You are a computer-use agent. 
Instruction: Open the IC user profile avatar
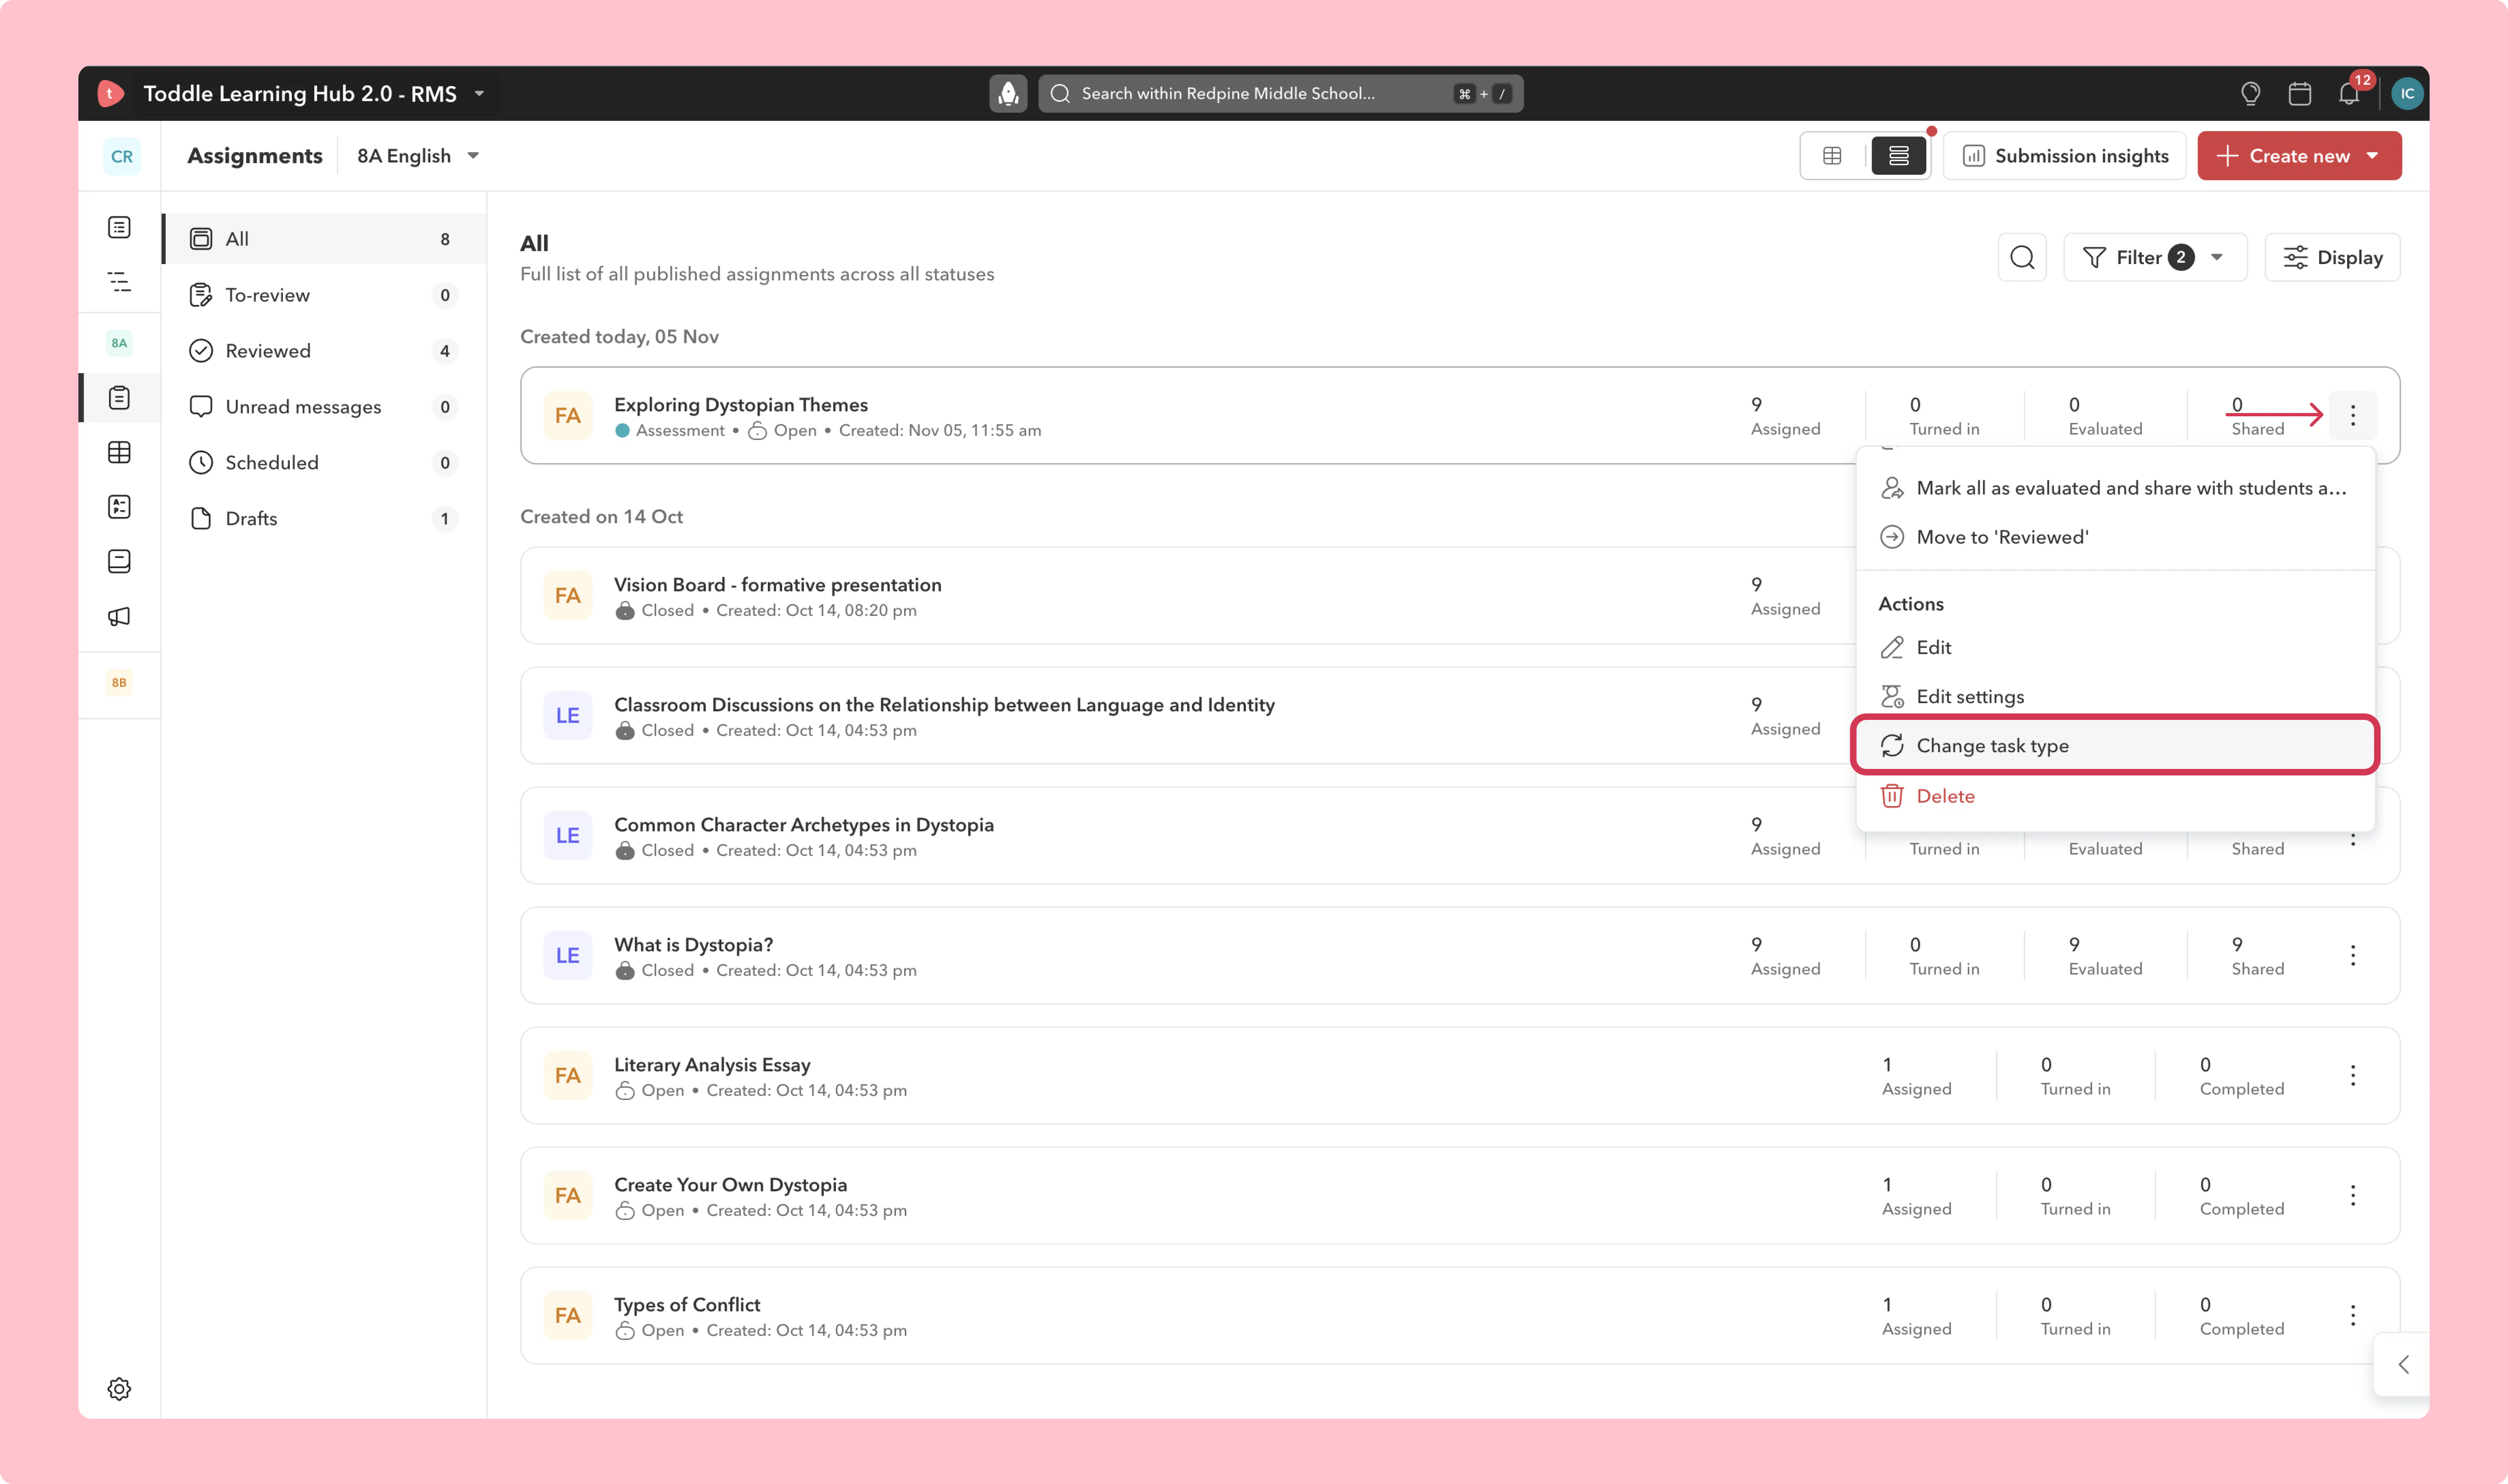2407,93
